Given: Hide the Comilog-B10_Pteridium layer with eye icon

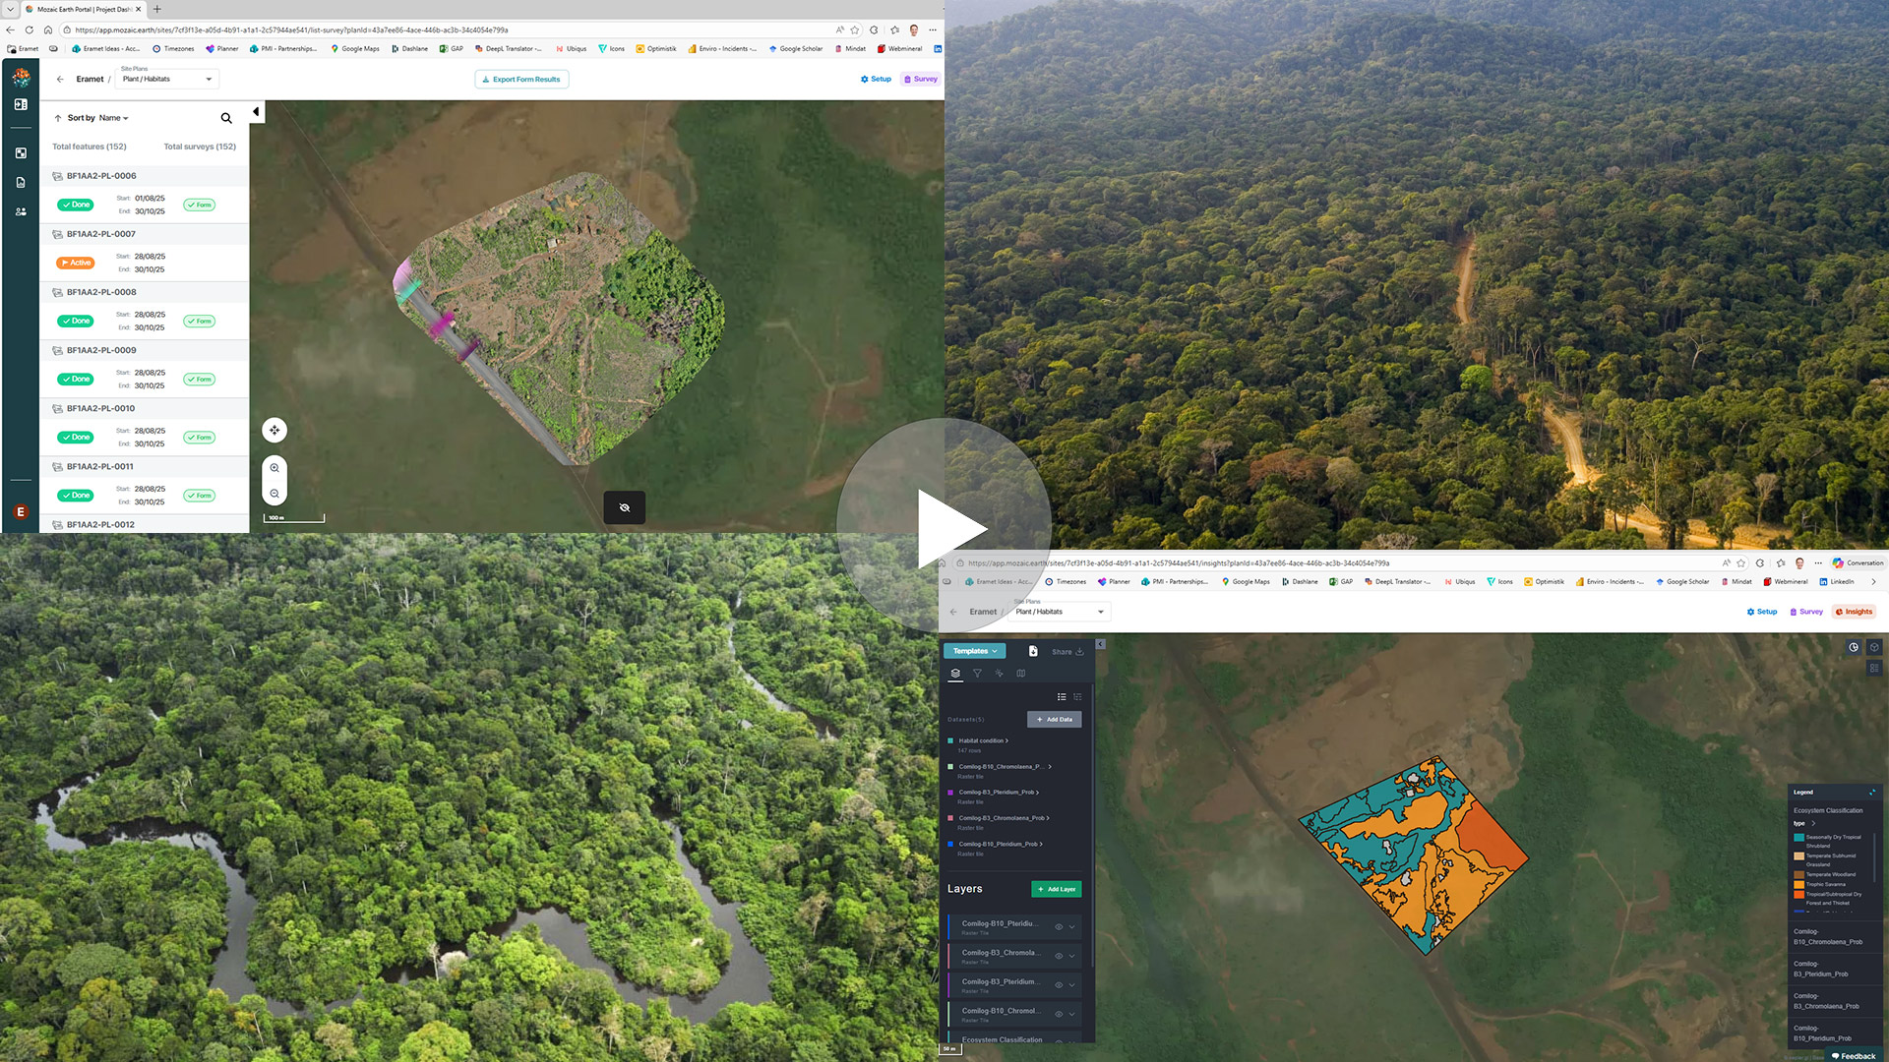Looking at the screenshot, I should (1059, 926).
